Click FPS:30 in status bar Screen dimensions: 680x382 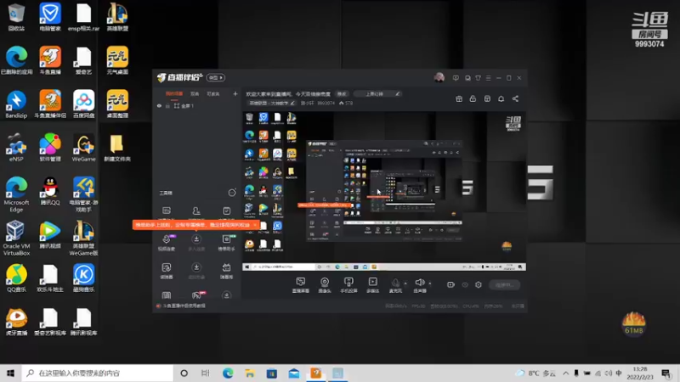(418, 306)
